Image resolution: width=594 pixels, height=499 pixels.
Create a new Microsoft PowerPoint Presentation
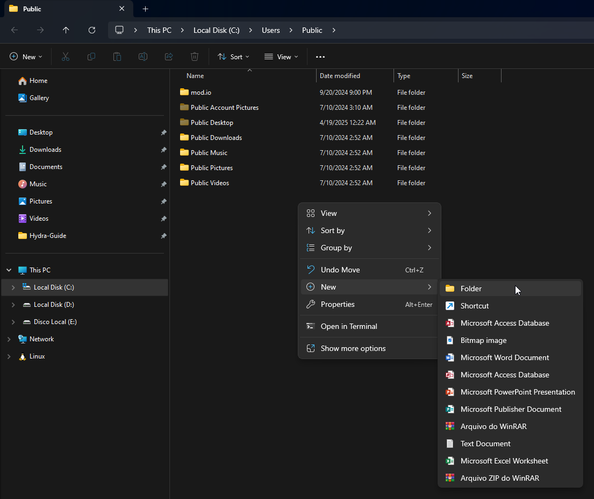[x=510, y=392]
